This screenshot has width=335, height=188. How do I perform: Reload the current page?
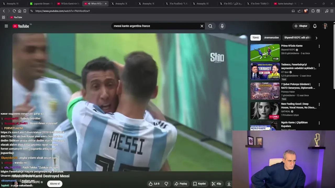[14, 11]
